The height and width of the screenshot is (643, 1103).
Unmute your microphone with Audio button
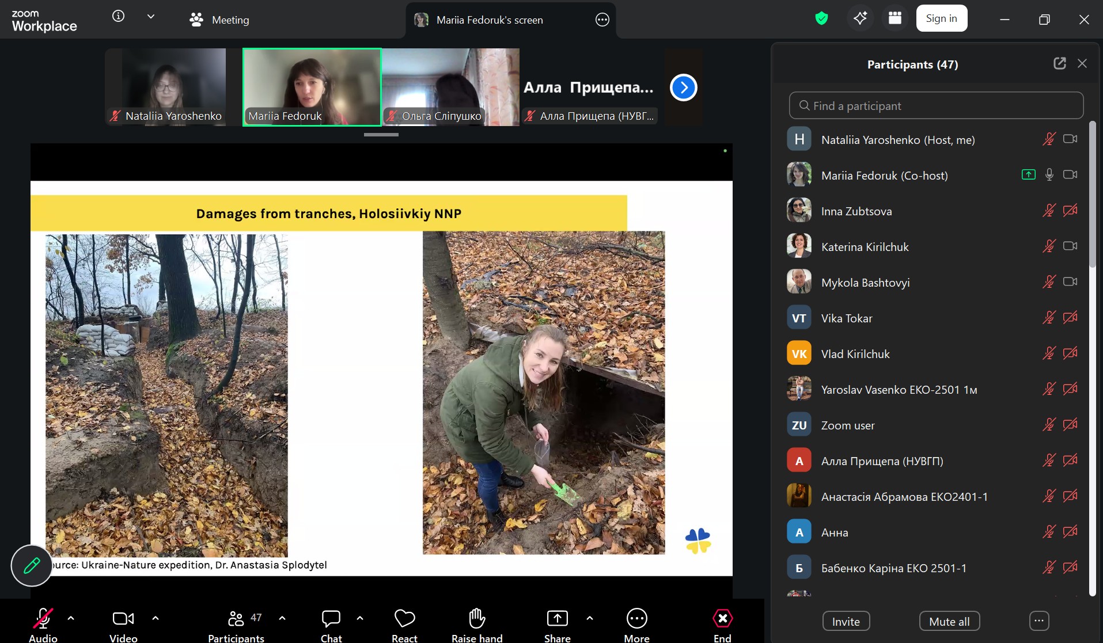point(43,619)
